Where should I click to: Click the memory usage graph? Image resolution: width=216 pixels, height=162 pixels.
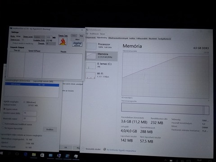165,75
